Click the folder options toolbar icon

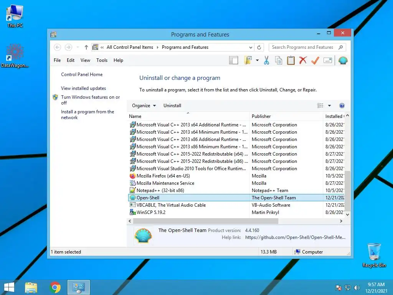248,60
